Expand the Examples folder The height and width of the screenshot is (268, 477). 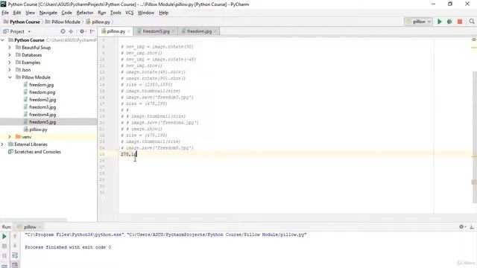(10, 63)
